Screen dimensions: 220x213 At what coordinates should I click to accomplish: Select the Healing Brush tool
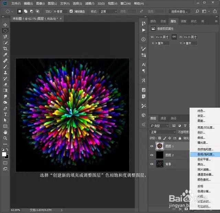coord(5,61)
